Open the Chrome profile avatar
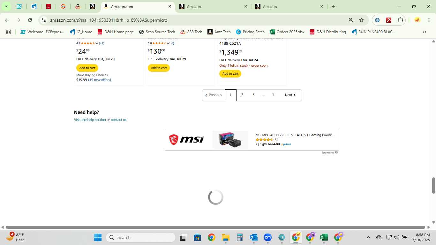The image size is (436, 245). [x=417, y=20]
